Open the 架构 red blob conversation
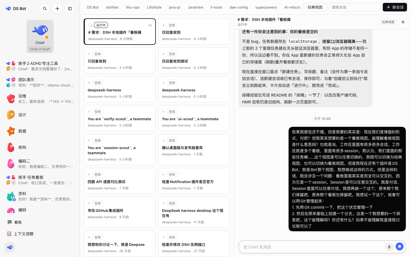411x257 pixels. coord(40,147)
